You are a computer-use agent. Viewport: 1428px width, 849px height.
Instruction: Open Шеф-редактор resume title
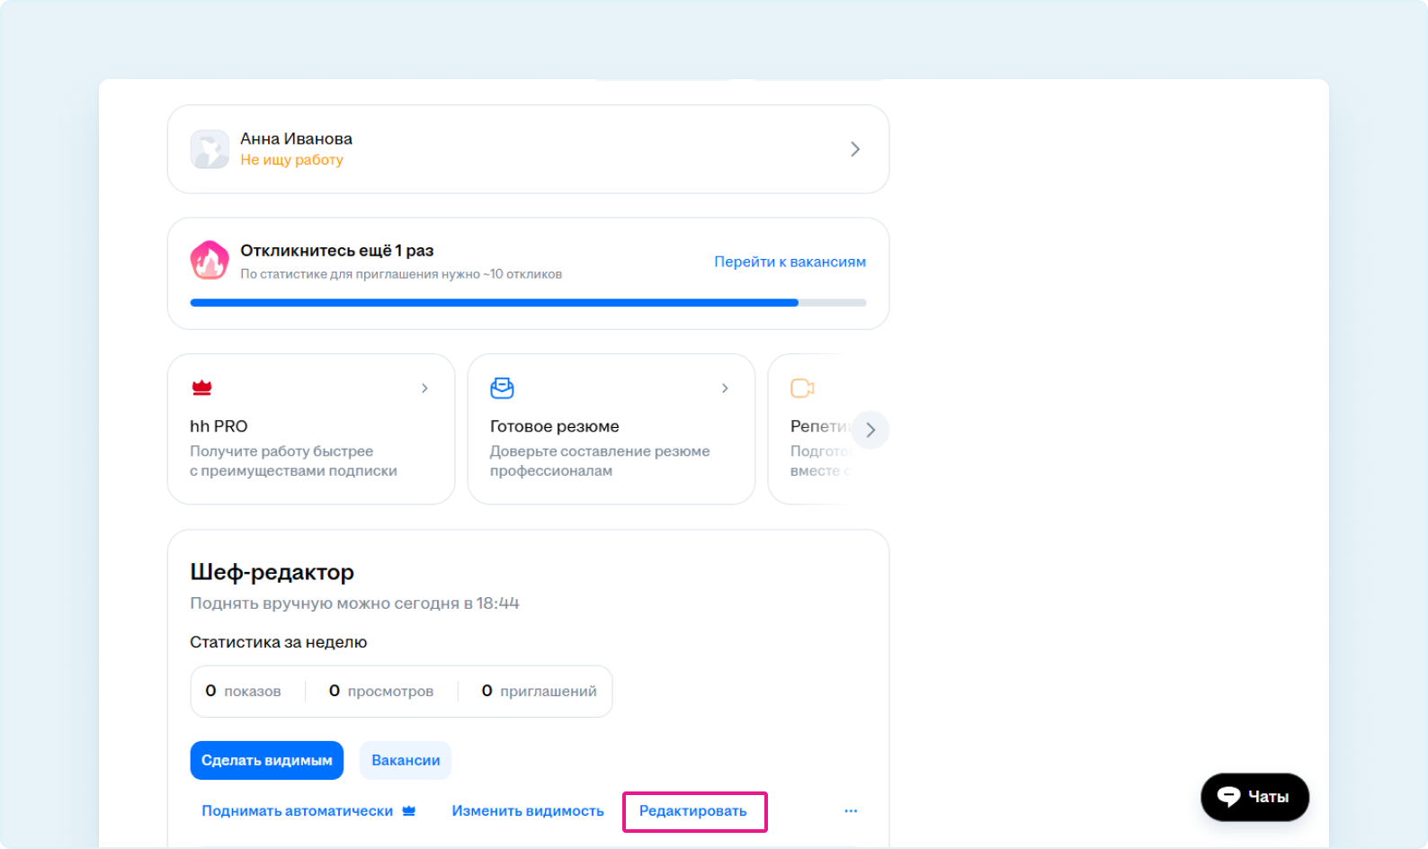272,572
